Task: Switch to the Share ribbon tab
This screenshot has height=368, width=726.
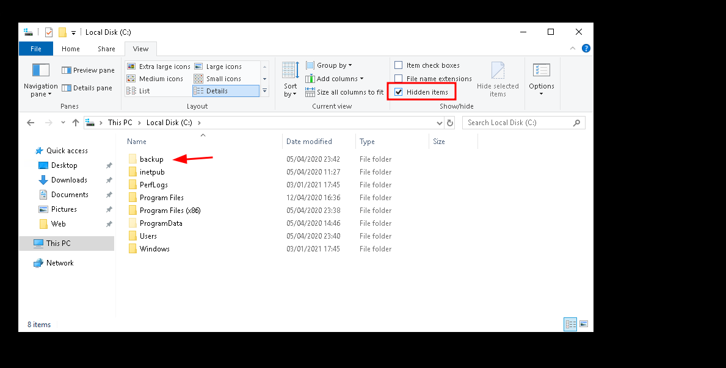Action: click(106, 49)
